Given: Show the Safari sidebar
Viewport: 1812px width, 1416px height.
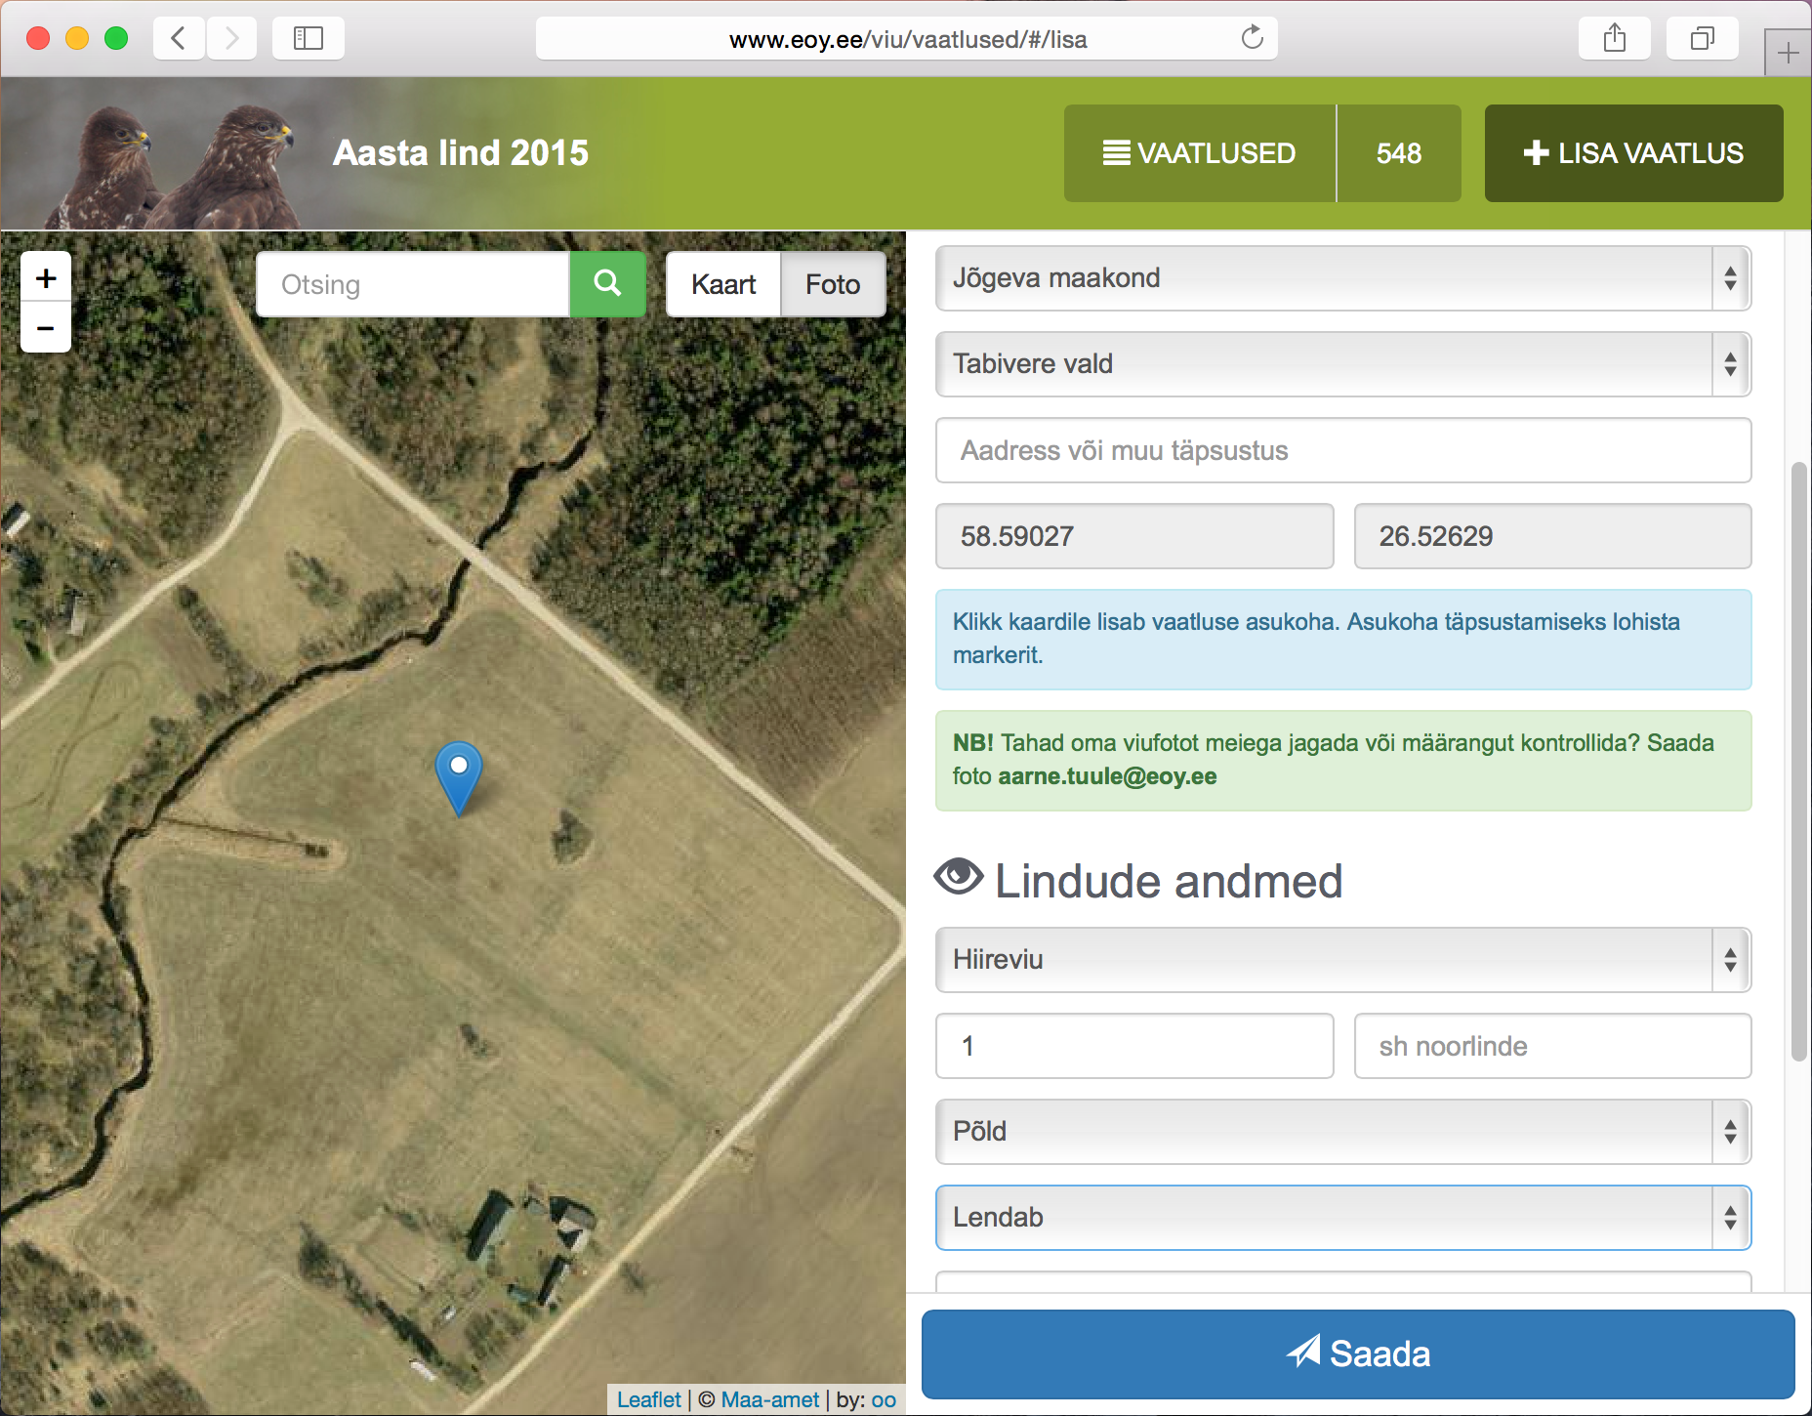Looking at the screenshot, I should coord(308,39).
